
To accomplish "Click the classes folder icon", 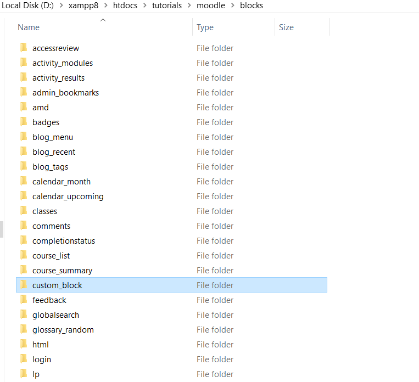I will pos(24,211).
